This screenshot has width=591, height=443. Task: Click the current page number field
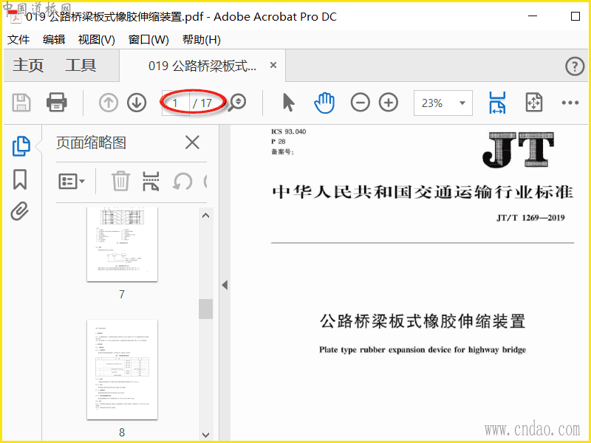point(175,103)
